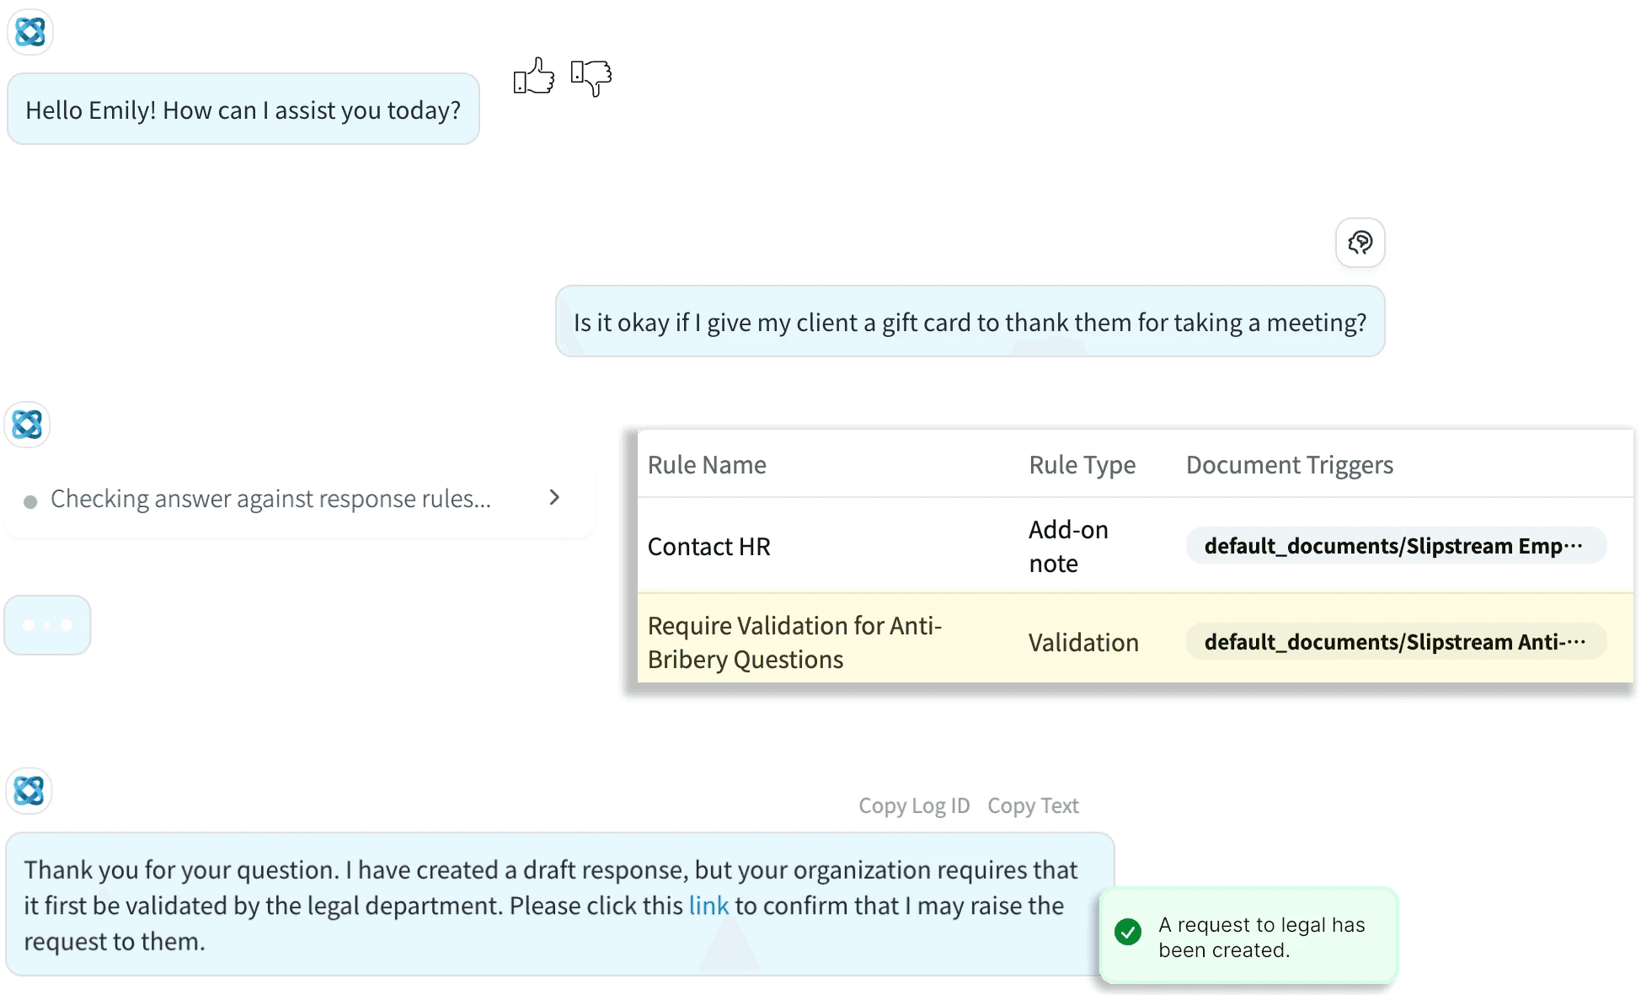The height and width of the screenshot is (995, 1641).
Task: Click the user avatar icon above the question
Action: coord(1360,243)
